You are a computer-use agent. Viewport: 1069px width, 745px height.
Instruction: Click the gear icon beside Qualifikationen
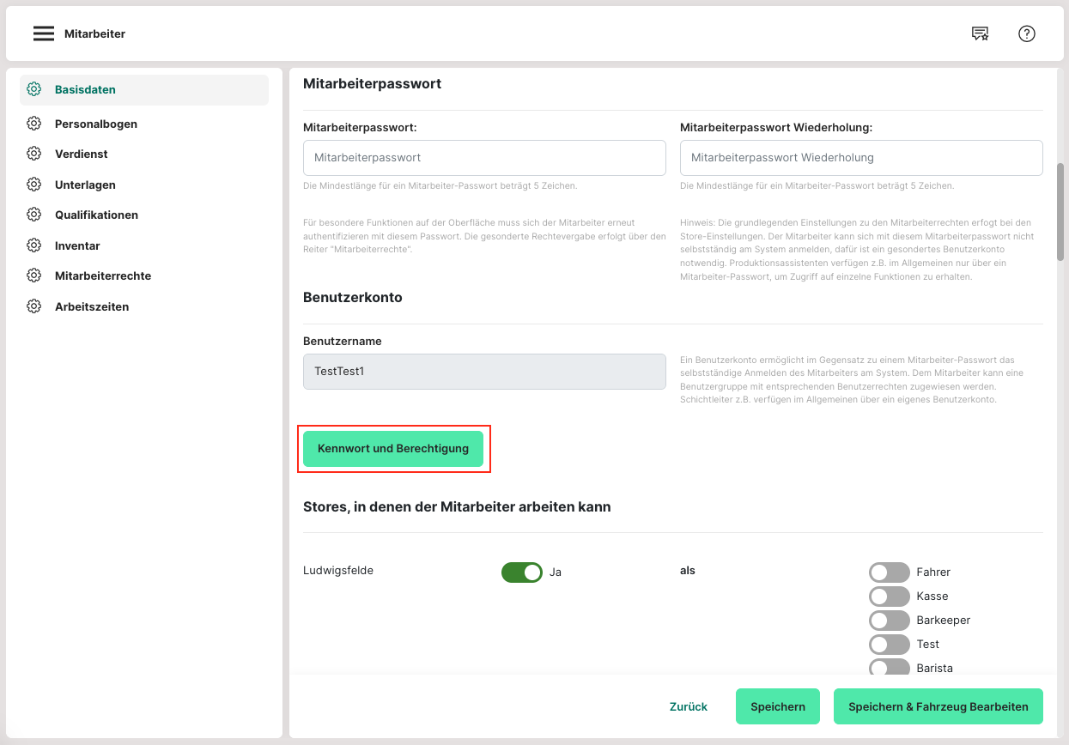34,215
